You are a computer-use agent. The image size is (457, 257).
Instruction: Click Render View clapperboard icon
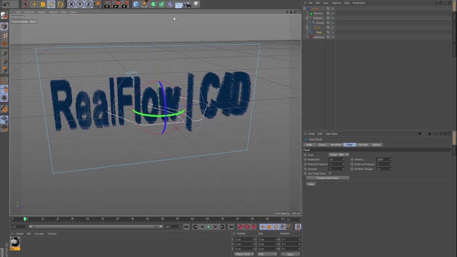click(107, 4)
